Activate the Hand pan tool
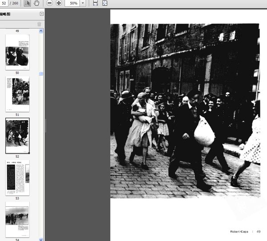The height and width of the screenshot is (241, 267). click(x=36, y=3)
